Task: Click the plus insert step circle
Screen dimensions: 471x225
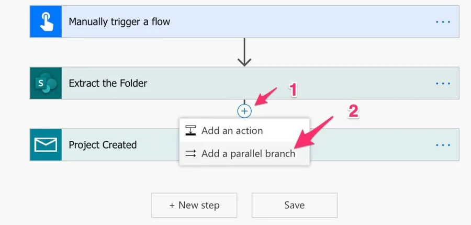Action: tap(244, 111)
